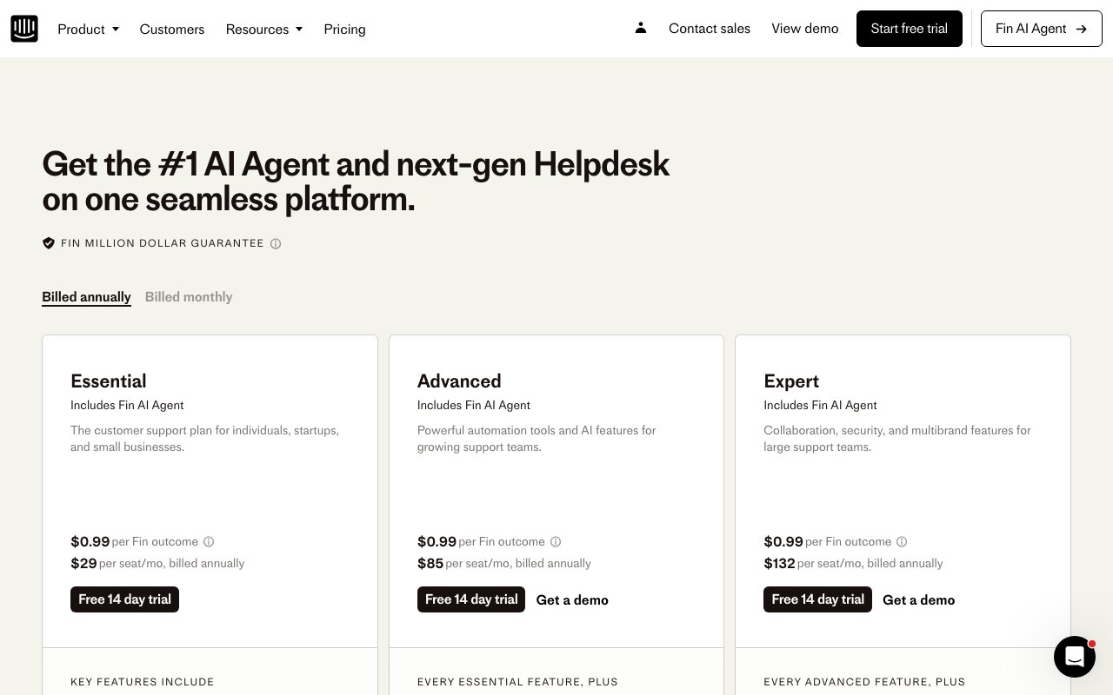Image resolution: width=1113 pixels, height=695 pixels.
Task: Click the Contact sales link
Action: click(710, 29)
